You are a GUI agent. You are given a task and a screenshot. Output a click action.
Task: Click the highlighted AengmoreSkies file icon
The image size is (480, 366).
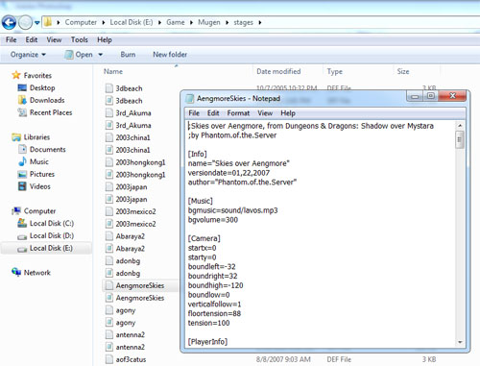[109, 285]
